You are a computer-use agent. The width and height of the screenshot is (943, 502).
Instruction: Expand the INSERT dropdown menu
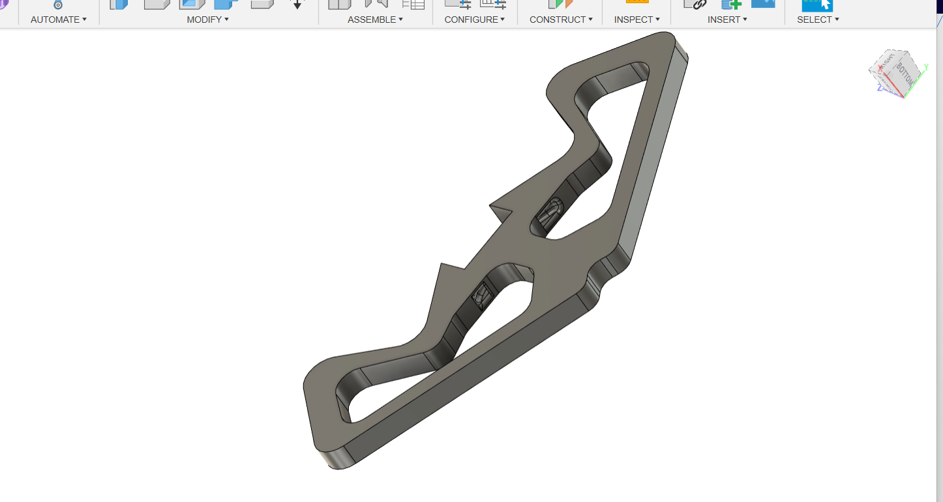[x=727, y=20]
